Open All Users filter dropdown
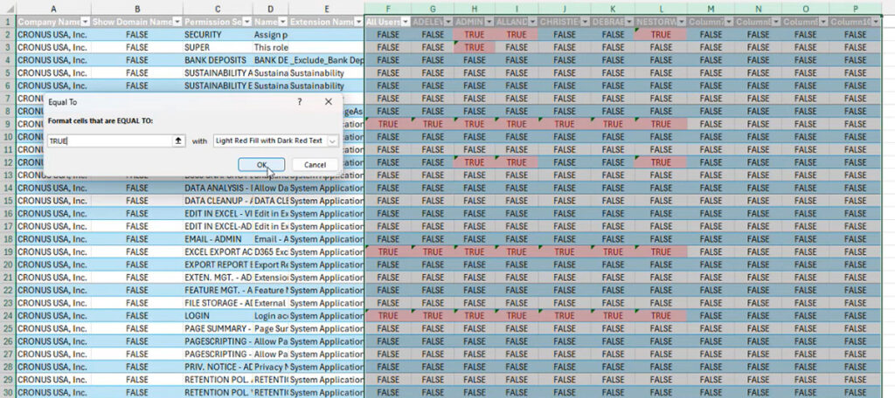 (406, 22)
